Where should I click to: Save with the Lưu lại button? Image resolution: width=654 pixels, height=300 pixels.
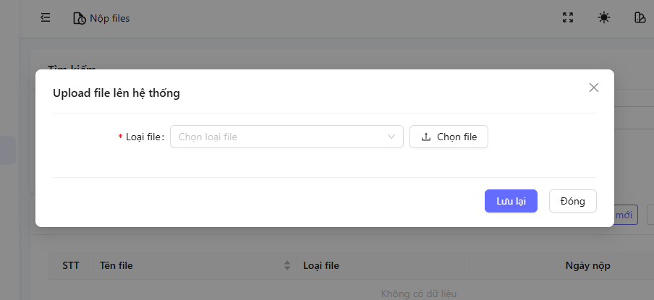click(511, 201)
